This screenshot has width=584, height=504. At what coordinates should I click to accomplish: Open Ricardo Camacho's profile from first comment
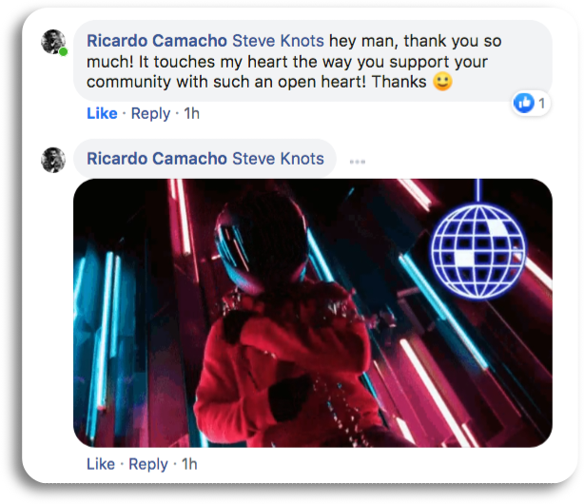click(157, 41)
